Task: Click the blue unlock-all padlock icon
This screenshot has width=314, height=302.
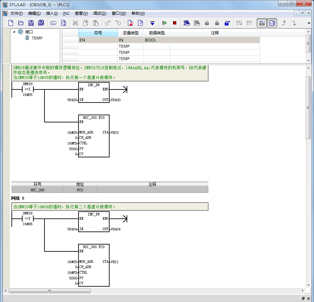Action: (227, 23)
